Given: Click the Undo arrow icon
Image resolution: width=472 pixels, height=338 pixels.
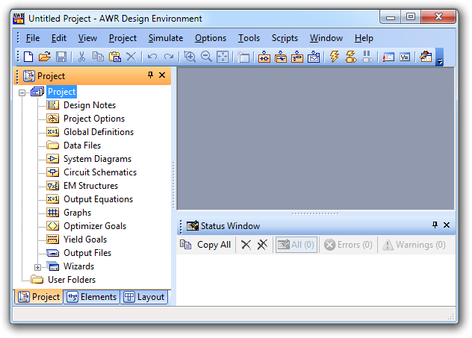Looking at the screenshot, I should point(152,57).
